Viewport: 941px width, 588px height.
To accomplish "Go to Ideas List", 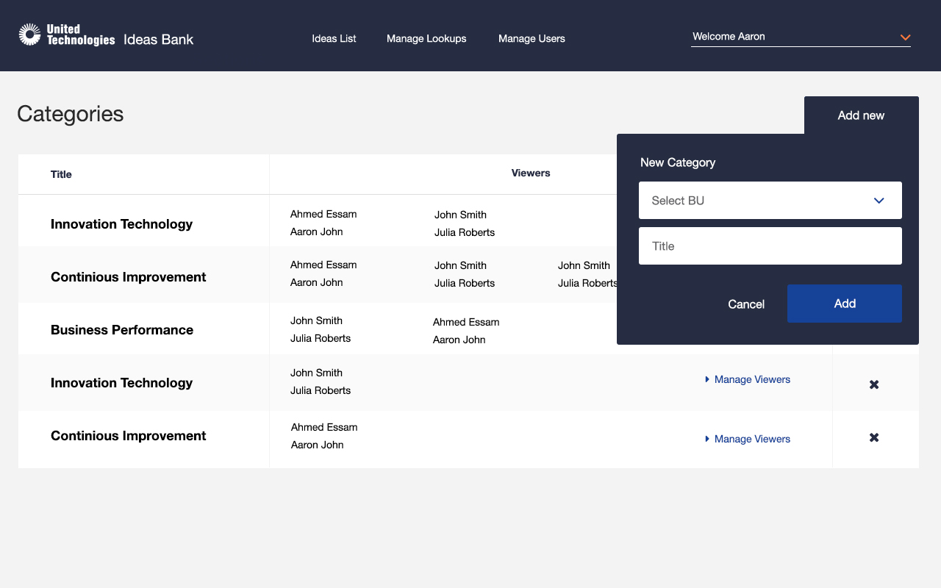I will (x=334, y=38).
